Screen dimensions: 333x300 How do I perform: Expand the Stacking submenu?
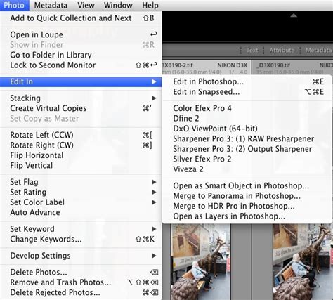[x=81, y=98]
